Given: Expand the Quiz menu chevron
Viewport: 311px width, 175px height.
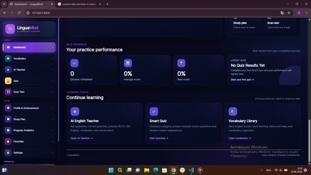Looking at the screenshot, I should 53,81.
